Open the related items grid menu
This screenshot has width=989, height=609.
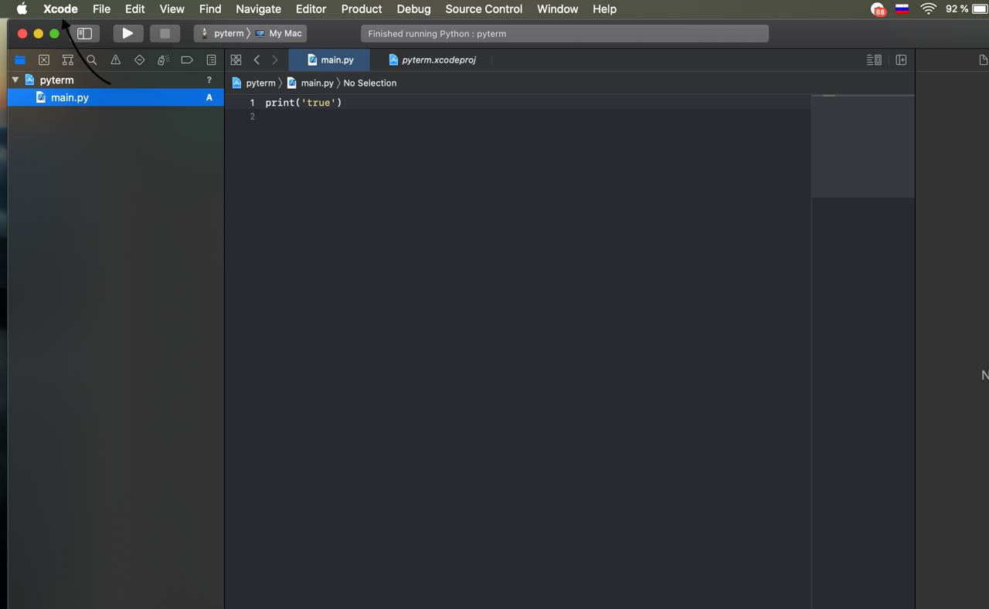click(236, 59)
